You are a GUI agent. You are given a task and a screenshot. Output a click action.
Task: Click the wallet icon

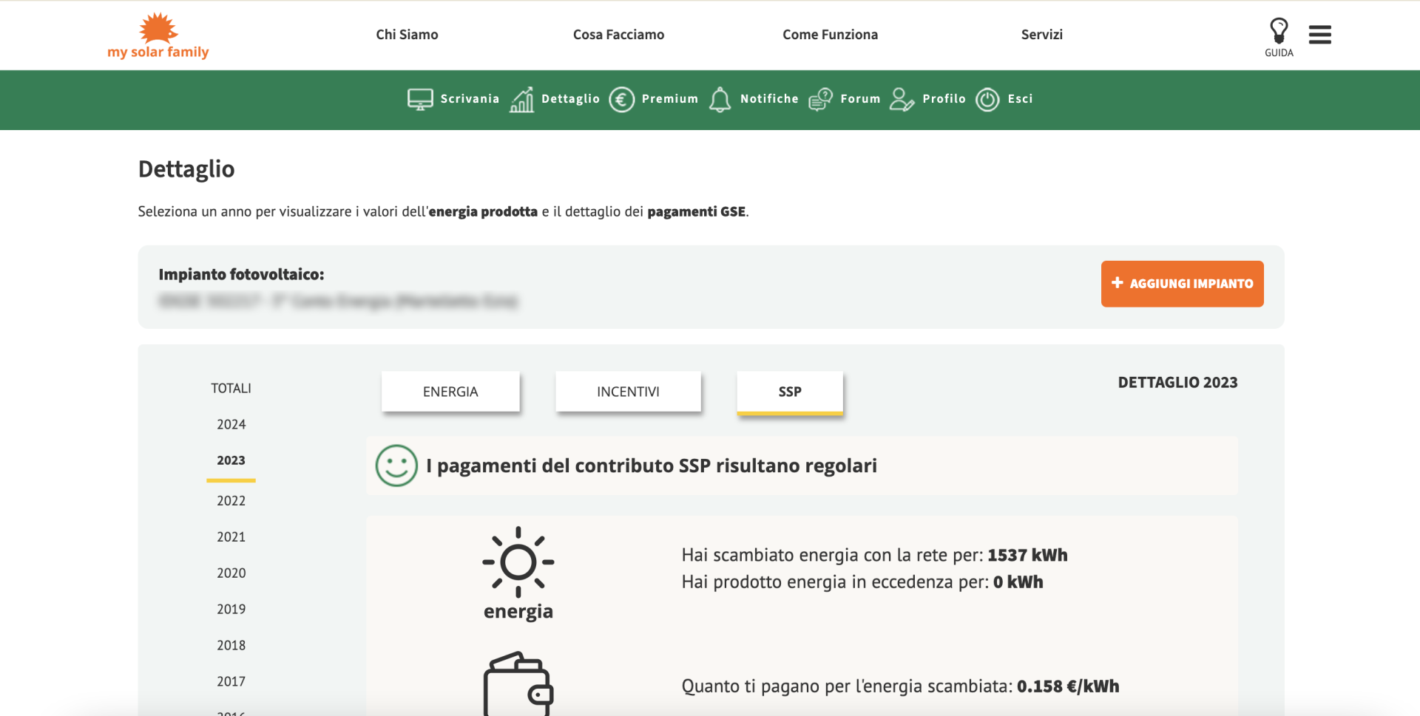(518, 684)
